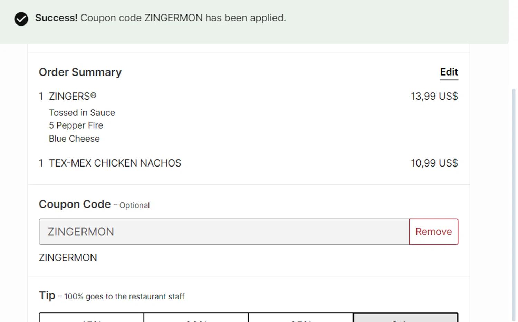The image size is (518, 322).
Task: Click the TEX-MEX CHICKEN NACHOS item
Action: pos(115,163)
